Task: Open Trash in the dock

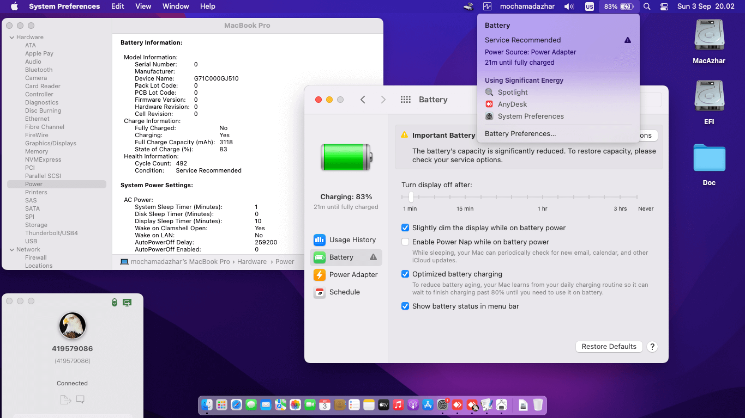Action: (x=538, y=404)
